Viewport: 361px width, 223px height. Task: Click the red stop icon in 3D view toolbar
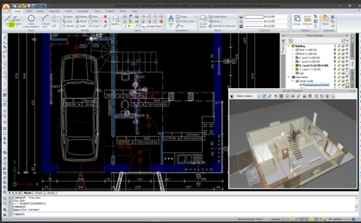[281, 96]
